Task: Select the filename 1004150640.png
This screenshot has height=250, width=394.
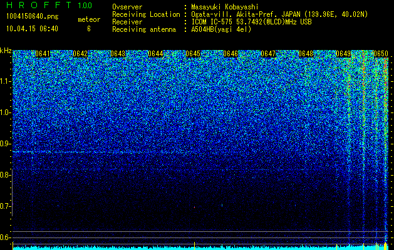Action: click(x=33, y=16)
